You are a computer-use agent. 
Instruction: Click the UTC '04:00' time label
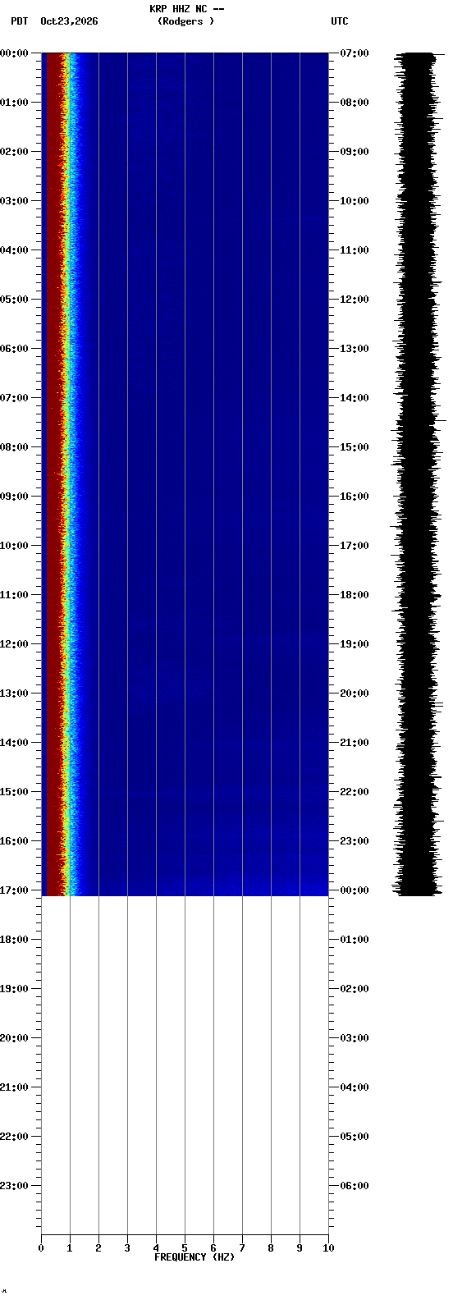coord(354,1087)
